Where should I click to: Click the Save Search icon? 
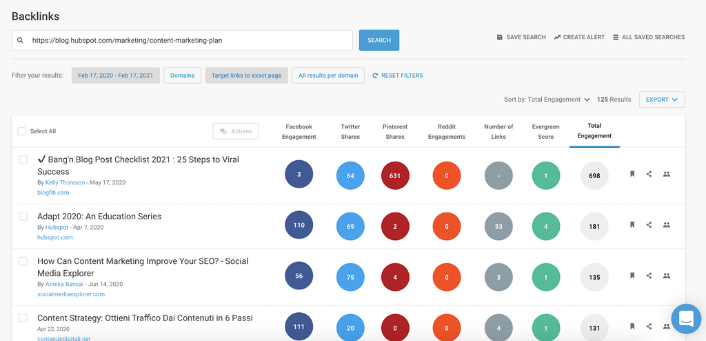[x=500, y=37]
